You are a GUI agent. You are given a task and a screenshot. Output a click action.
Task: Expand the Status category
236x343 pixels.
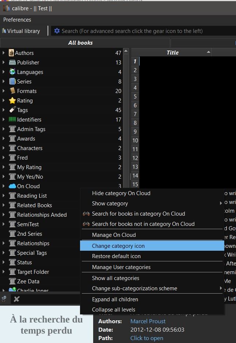pyautogui.click(x=4, y=262)
